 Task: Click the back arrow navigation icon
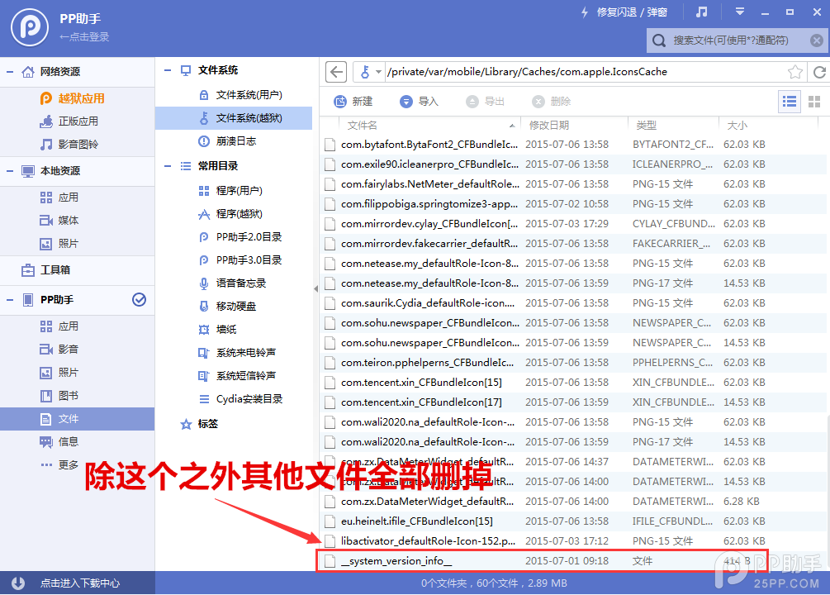coord(335,72)
